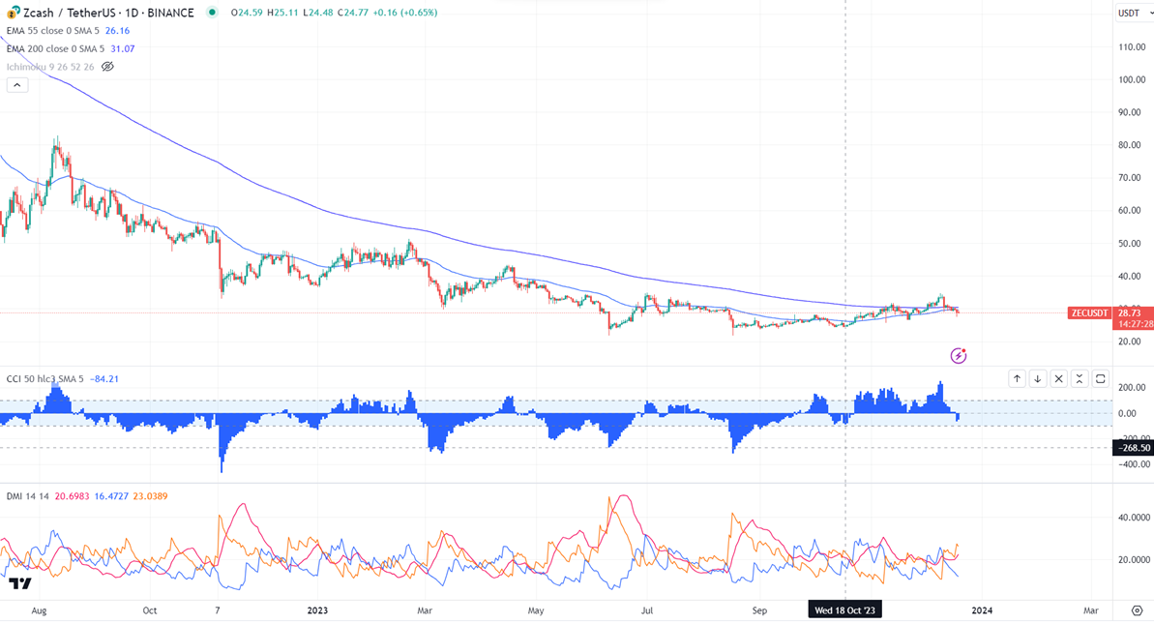
Task: Select the Zcash / TetherUS symbol title
Action: click(109, 13)
